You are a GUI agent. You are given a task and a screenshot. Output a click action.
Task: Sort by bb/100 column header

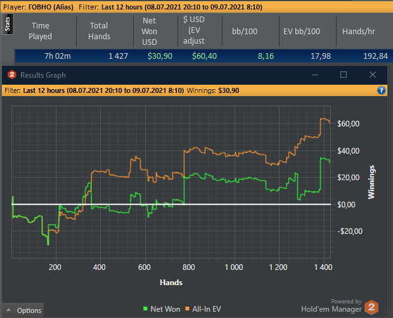point(245,31)
